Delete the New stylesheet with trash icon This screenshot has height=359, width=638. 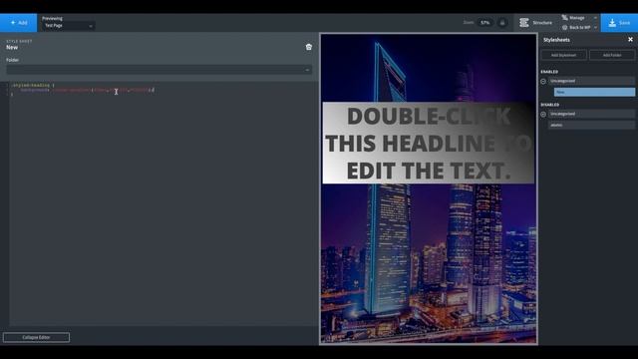(309, 47)
